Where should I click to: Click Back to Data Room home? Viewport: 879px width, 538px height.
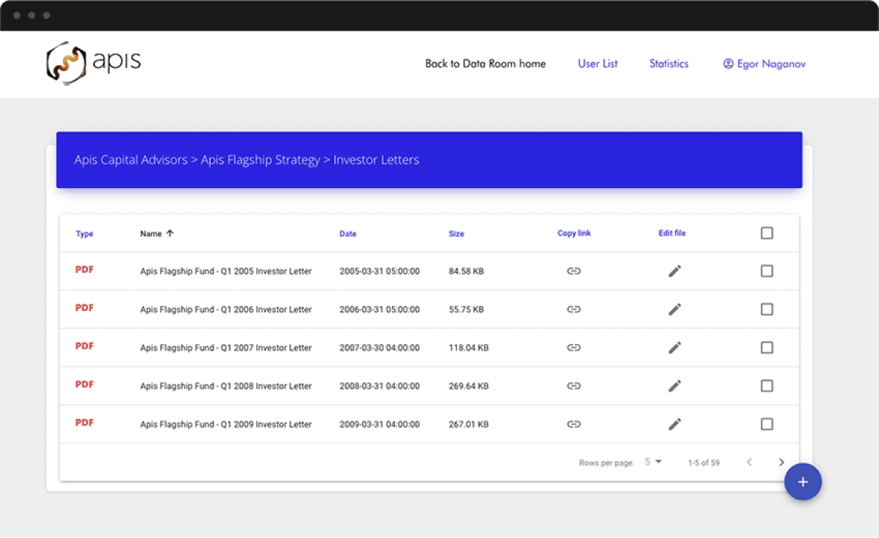click(x=485, y=64)
